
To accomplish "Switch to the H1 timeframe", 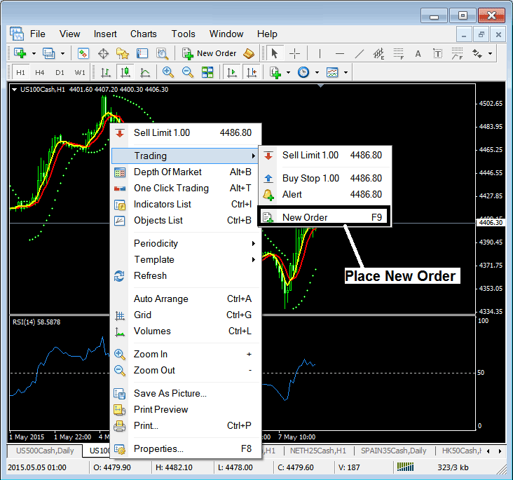I will [x=20, y=72].
